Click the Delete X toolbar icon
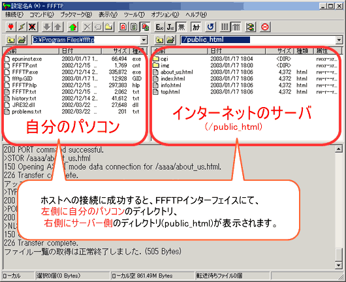This screenshot has height=282, width=346. [87, 27]
